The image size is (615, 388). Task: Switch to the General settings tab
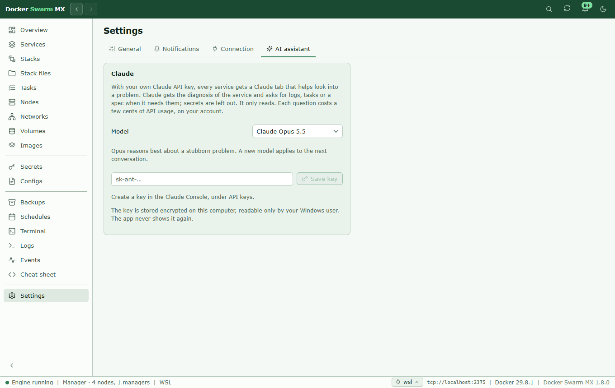coord(125,49)
